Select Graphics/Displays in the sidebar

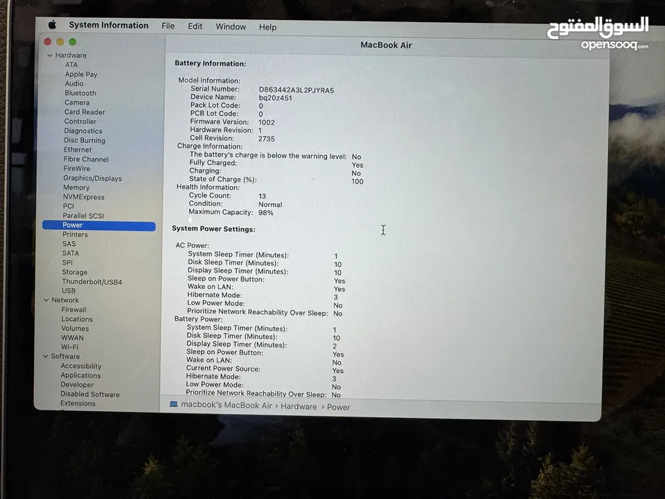(92, 178)
